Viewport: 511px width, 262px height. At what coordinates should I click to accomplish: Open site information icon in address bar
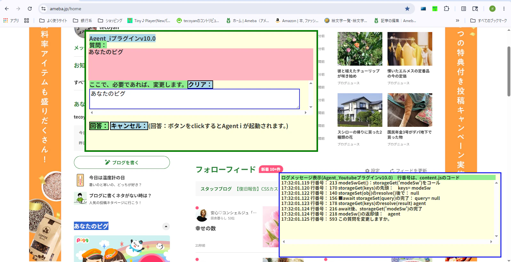[x=44, y=9]
